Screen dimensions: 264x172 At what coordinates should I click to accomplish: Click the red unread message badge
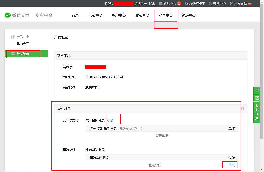[179, 4]
